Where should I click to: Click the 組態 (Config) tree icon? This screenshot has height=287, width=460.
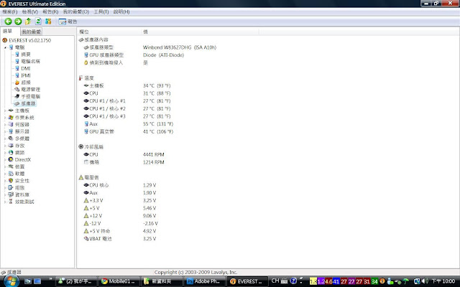(x=11, y=188)
